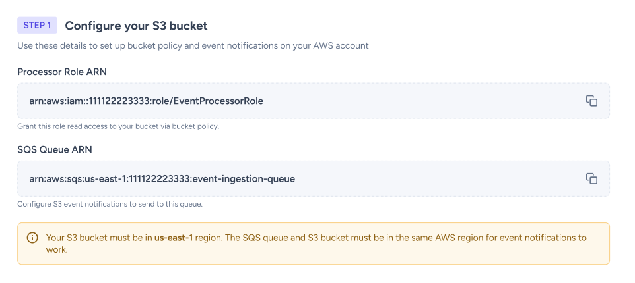Viewport: 635px width, 283px height.
Task: Click "event-ingestion-queue" in the SQS ARN
Action: pos(244,178)
